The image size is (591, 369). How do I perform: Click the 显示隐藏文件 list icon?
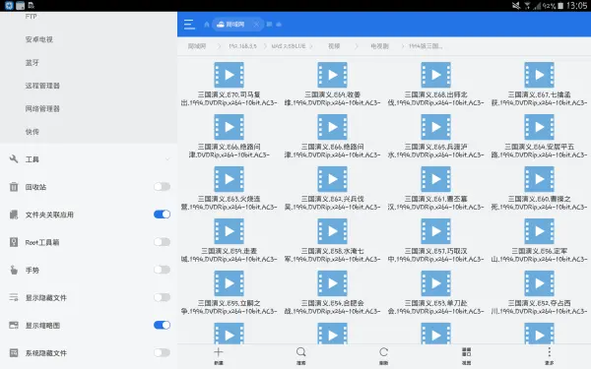pos(14,297)
